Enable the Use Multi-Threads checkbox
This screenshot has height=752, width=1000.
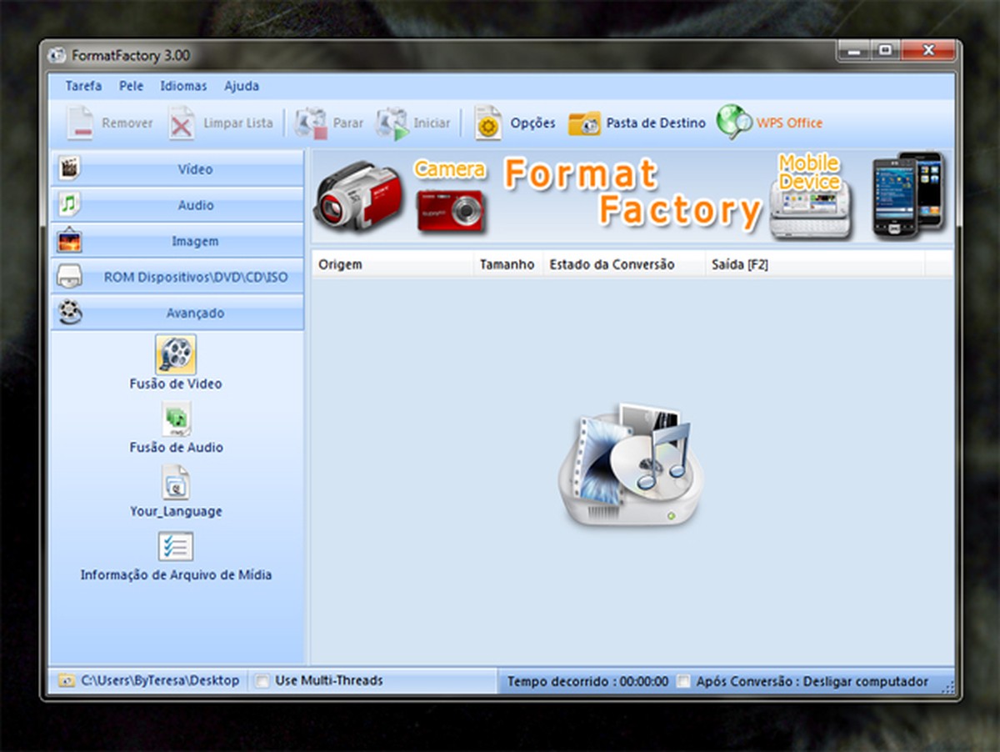point(262,681)
